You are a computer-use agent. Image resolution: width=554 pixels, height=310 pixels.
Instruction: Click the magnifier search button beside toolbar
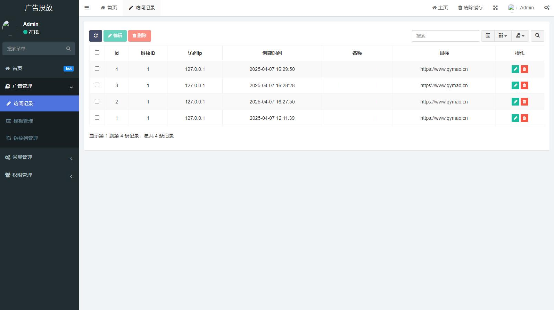pos(537,36)
